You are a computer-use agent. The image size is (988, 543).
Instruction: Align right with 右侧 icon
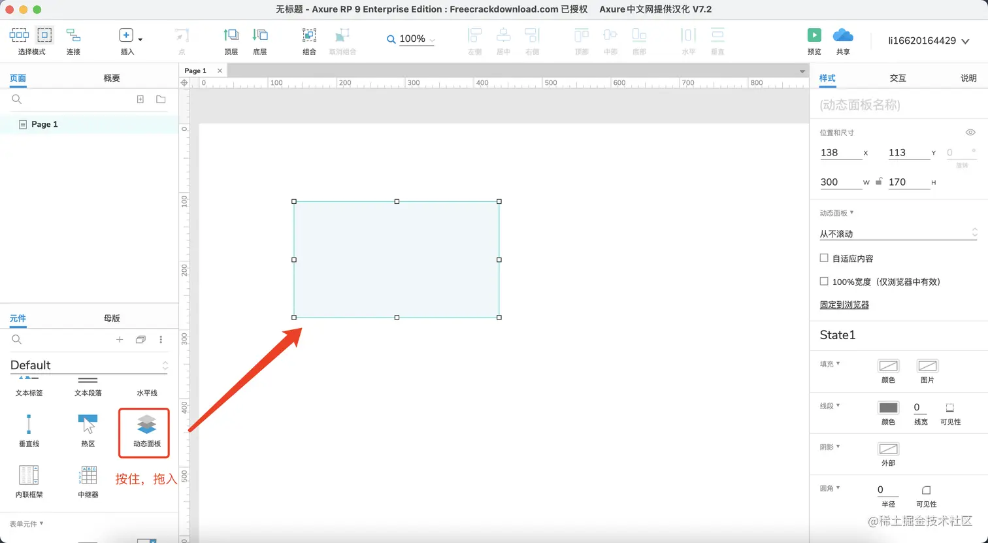[x=533, y=35]
